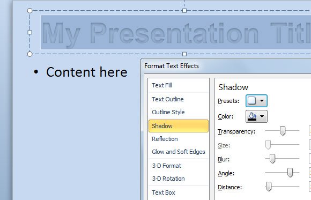311x200 pixels.
Task: Click the Distance slider handle
Action: click(x=269, y=186)
